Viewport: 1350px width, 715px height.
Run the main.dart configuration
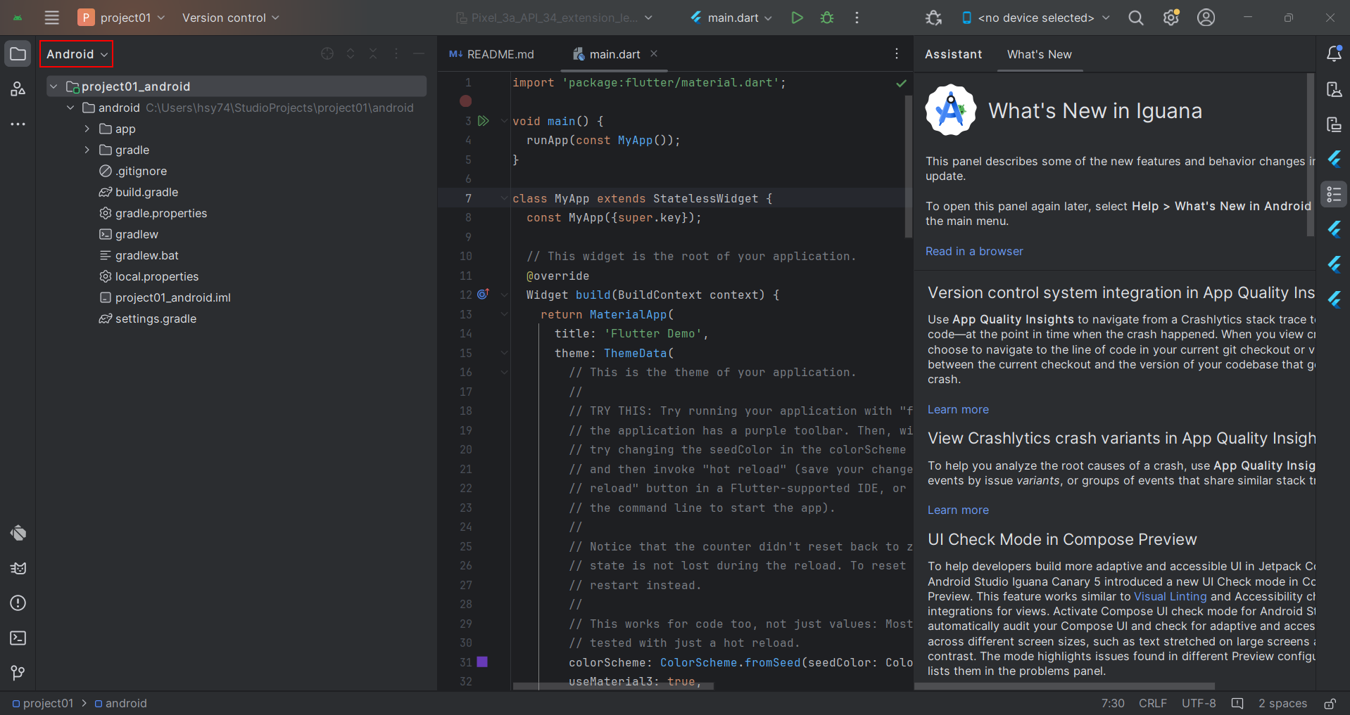pyautogui.click(x=797, y=18)
